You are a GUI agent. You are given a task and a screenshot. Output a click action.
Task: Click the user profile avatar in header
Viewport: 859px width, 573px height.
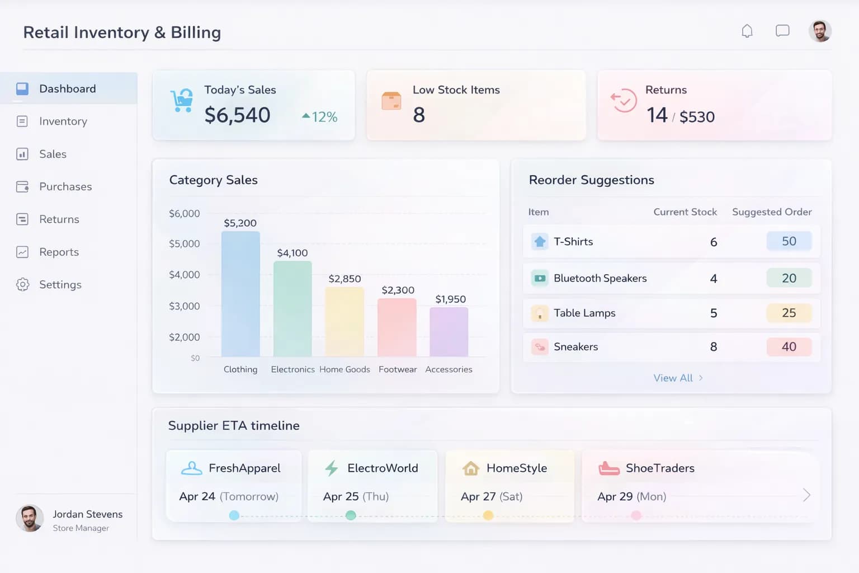(820, 31)
